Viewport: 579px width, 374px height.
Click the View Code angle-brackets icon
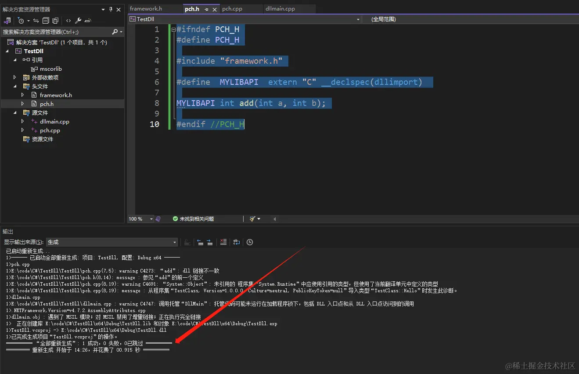pos(68,21)
